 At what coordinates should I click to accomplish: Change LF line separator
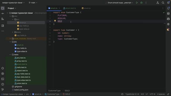147,94
